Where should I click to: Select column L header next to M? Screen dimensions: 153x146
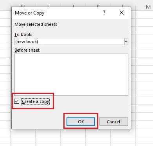(123, 6)
